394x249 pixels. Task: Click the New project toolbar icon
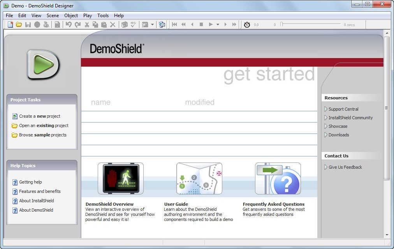click(10, 25)
